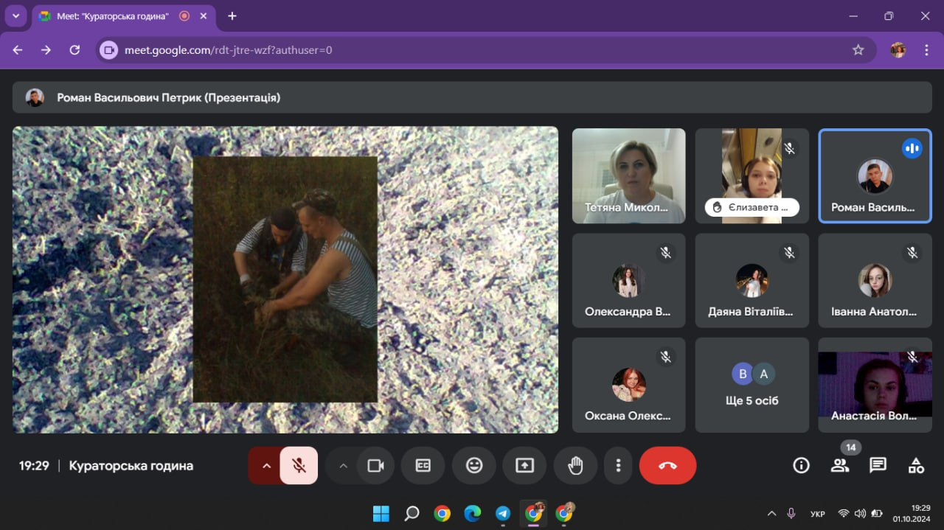Raise hand using the hand icon
The height and width of the screenshot is (530, 944).
pyautogui.click(x=575, y=466)
